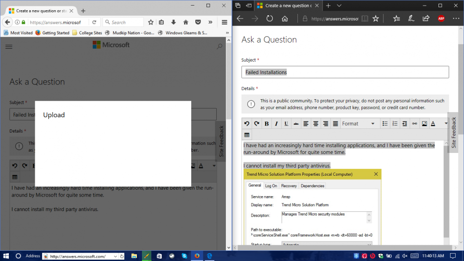Click the Subject field containing "Failed Installations"
The width and height of the screenshot is (464, 261).
(x=345, y=72)
